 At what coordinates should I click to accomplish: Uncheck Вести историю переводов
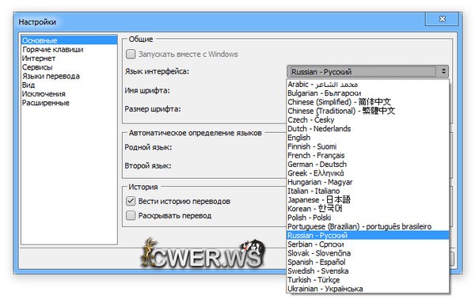[x=131, y=201]
